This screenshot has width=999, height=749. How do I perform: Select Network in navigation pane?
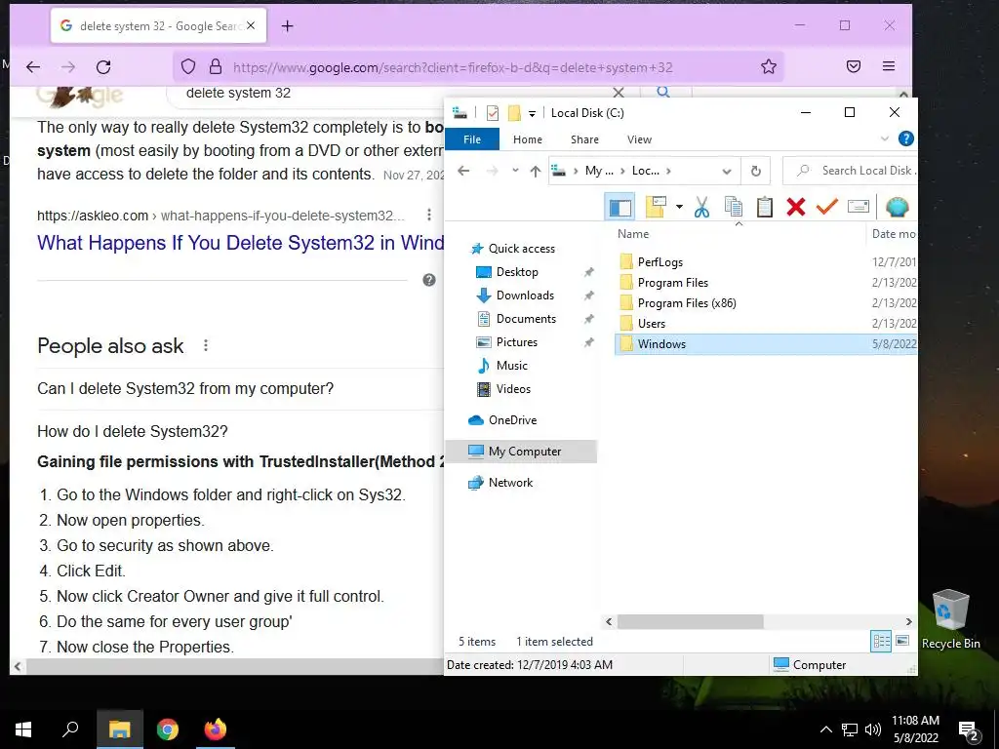[x=510, y=483]
